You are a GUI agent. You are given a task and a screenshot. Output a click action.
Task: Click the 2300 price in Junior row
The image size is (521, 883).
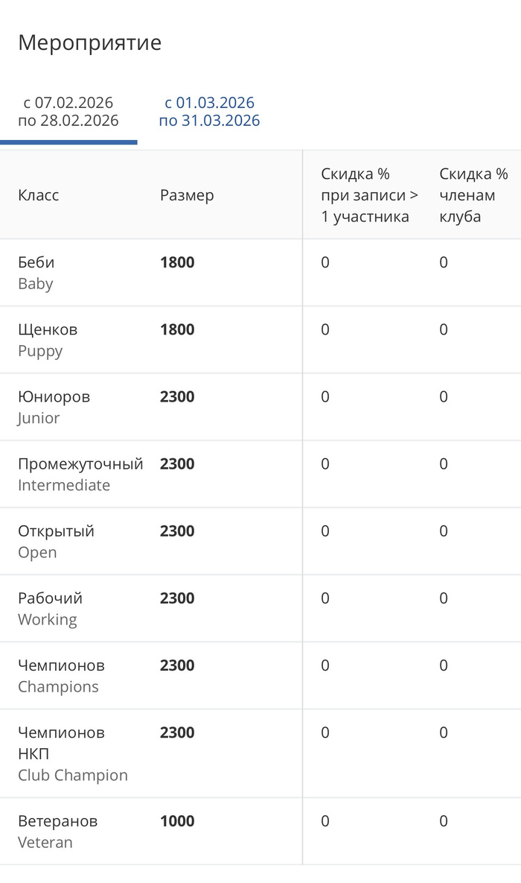pos(177,396)
